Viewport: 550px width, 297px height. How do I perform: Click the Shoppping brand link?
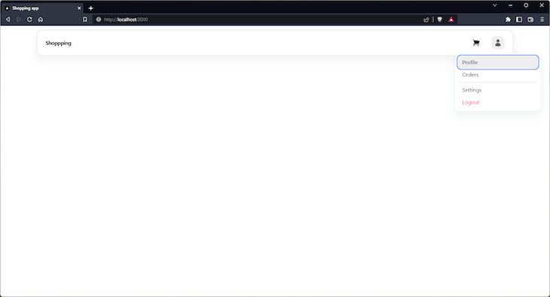(58, 43)
